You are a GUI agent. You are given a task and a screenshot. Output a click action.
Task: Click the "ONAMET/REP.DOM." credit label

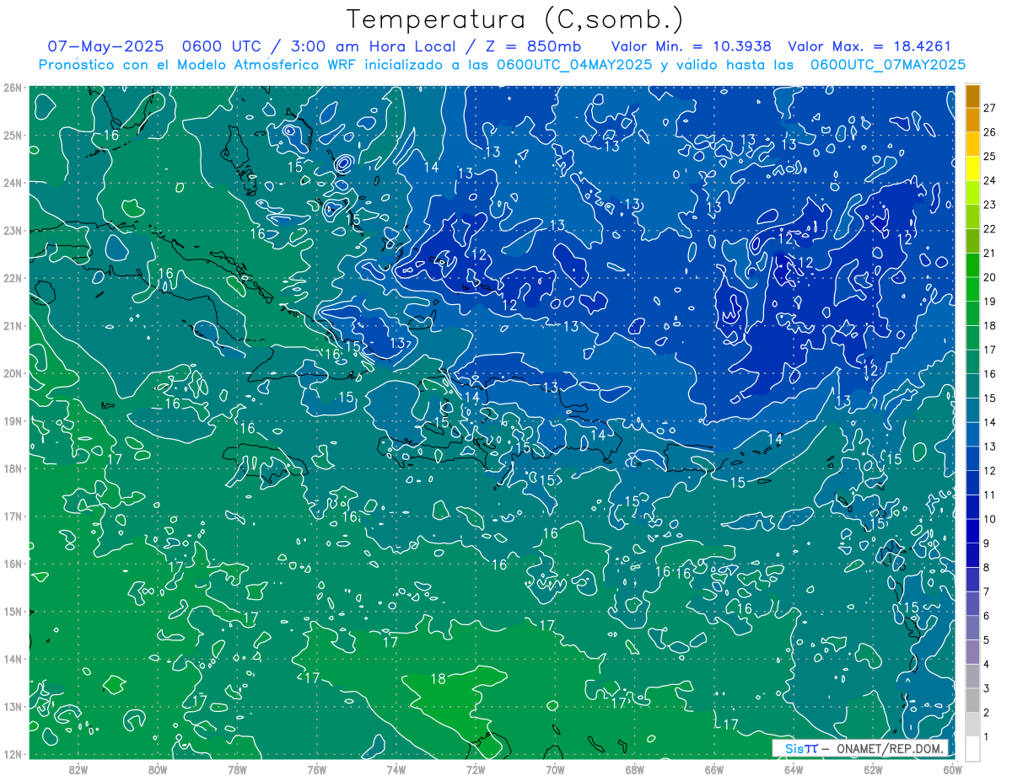(x=891, y=747)
